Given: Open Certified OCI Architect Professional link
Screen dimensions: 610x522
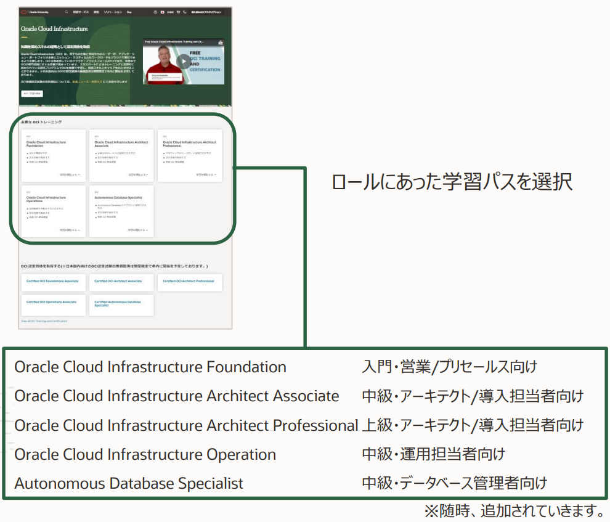Looking at the screenshot, I should [189, 281].
